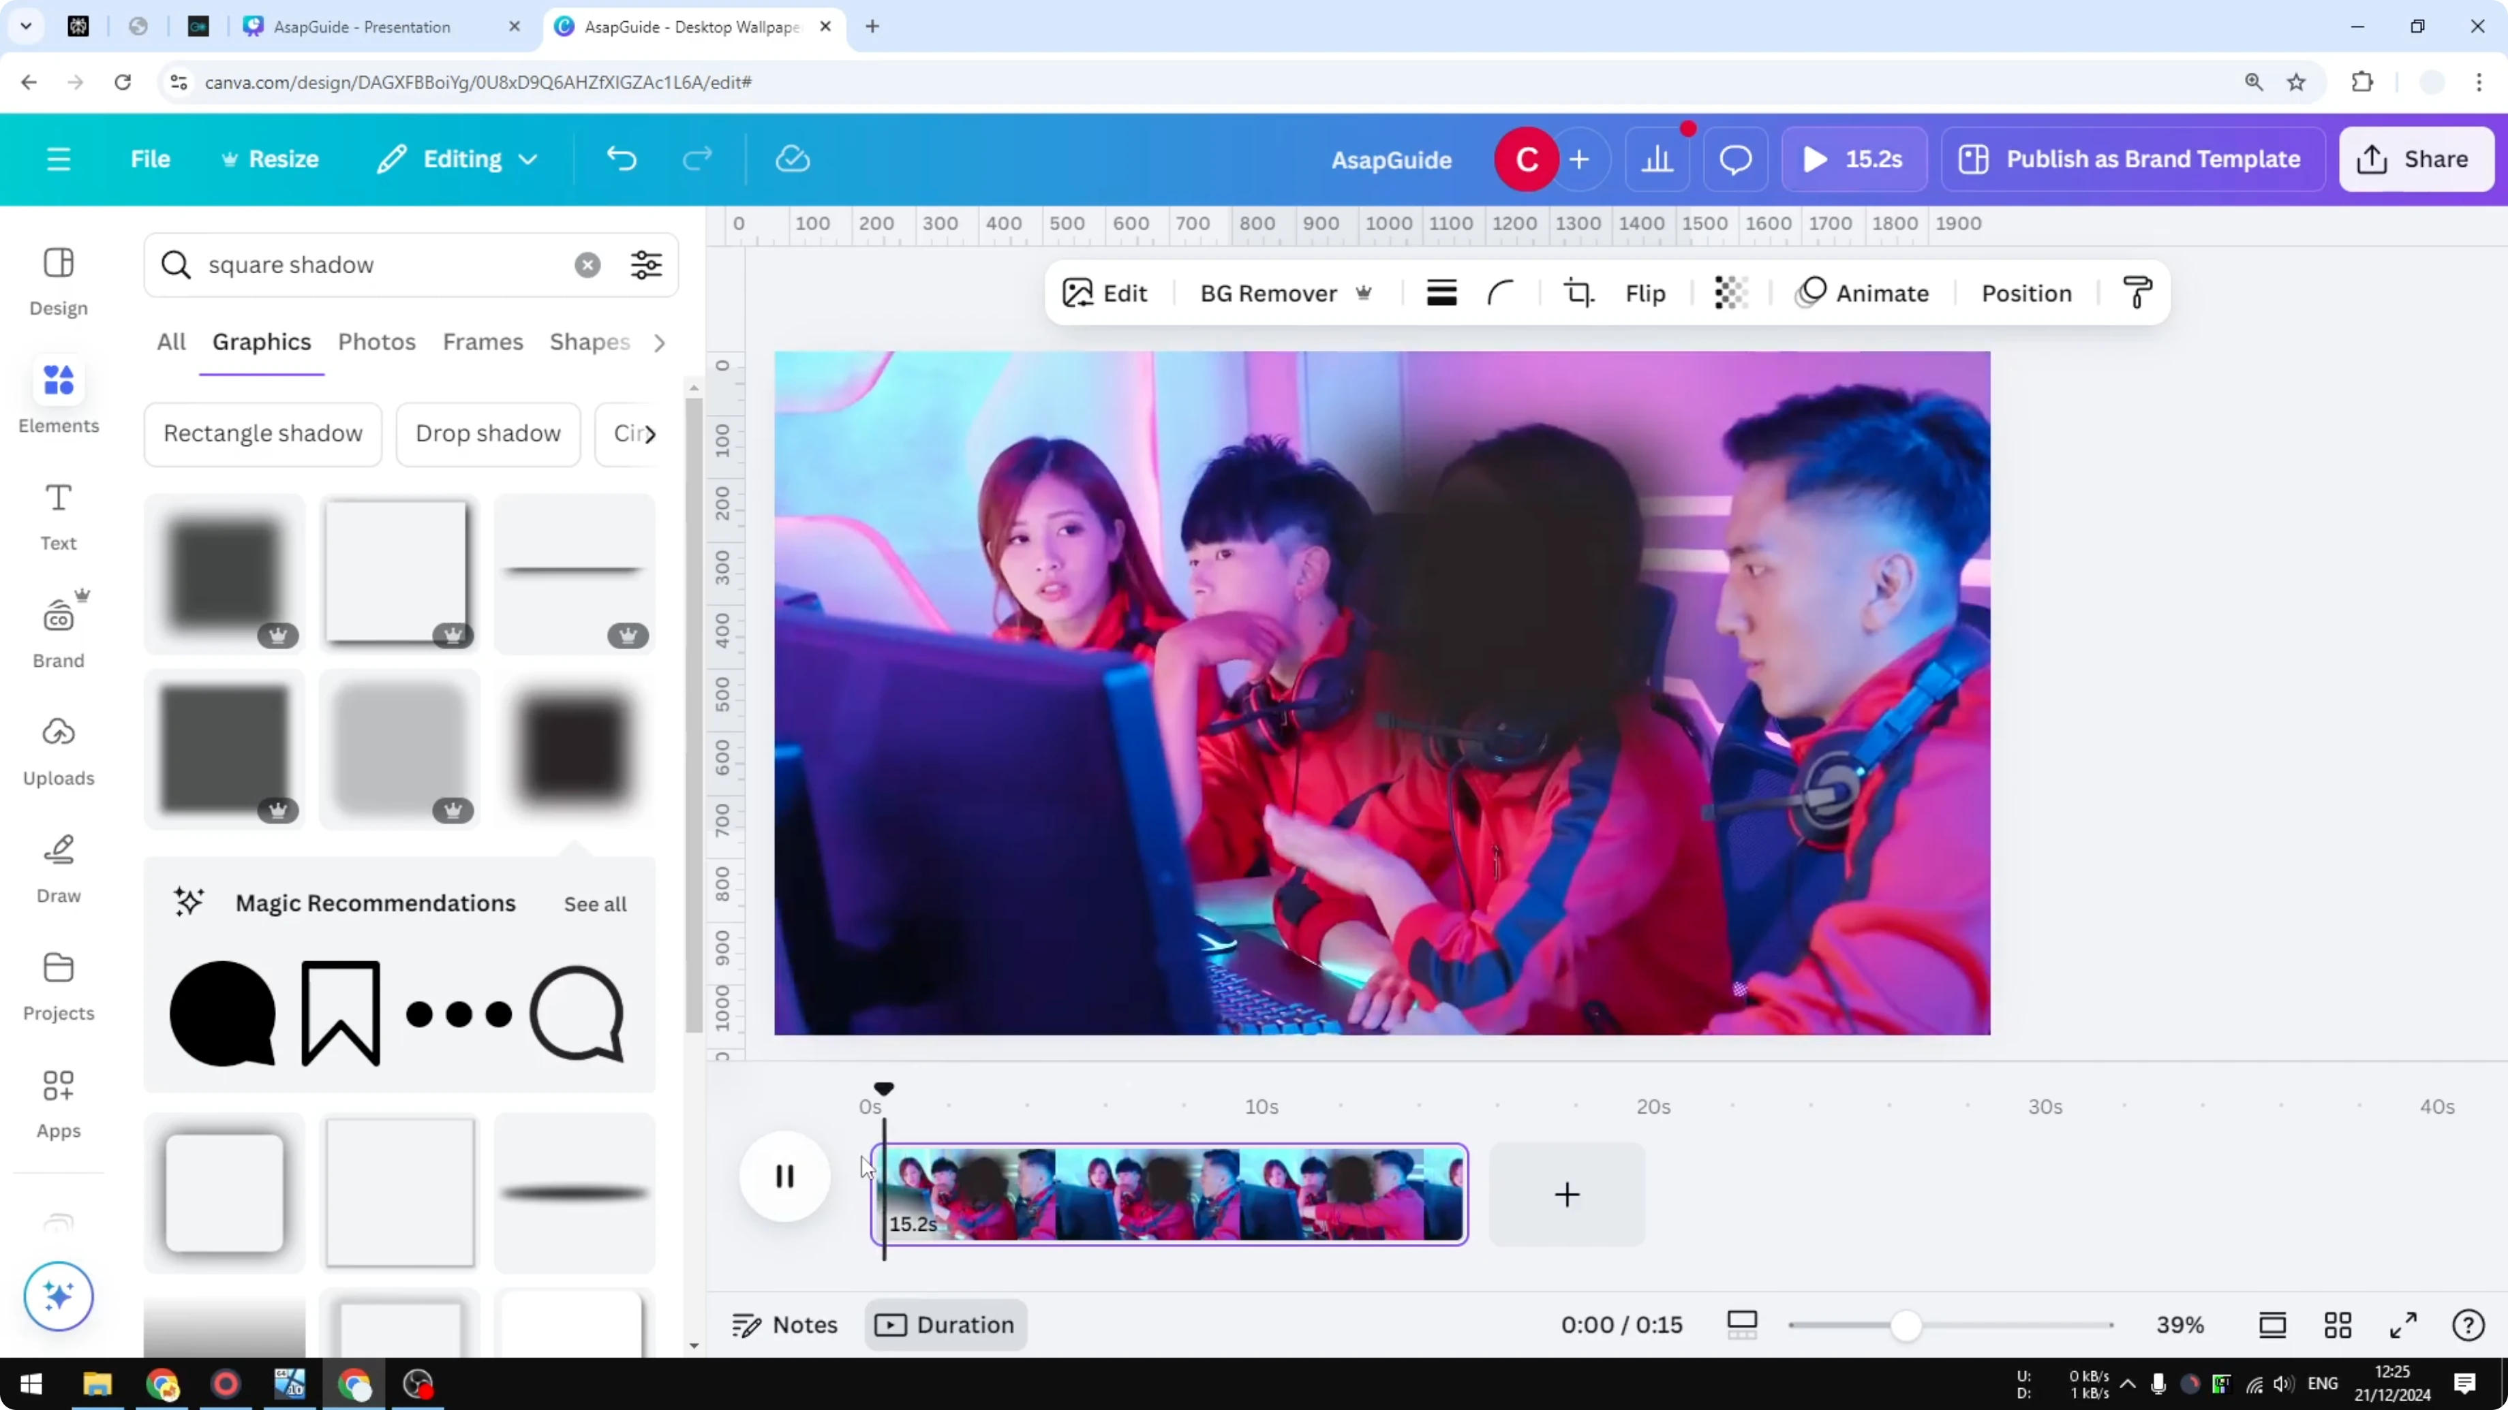Click the insights bar chart icon
This screenshot has height=1410, width=2508.
(1658, 159)
